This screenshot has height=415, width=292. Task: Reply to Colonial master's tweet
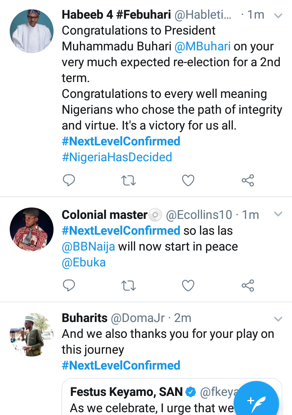click(x=69, y=286)
